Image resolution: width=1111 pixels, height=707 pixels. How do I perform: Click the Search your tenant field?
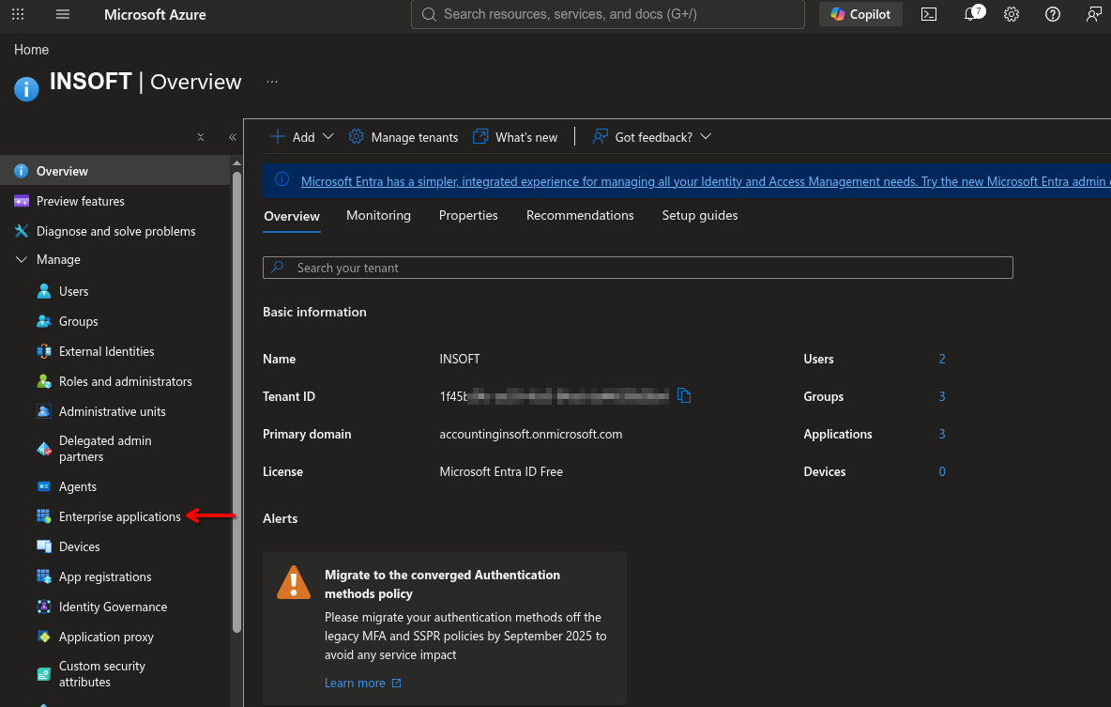(x=638, y=268)
